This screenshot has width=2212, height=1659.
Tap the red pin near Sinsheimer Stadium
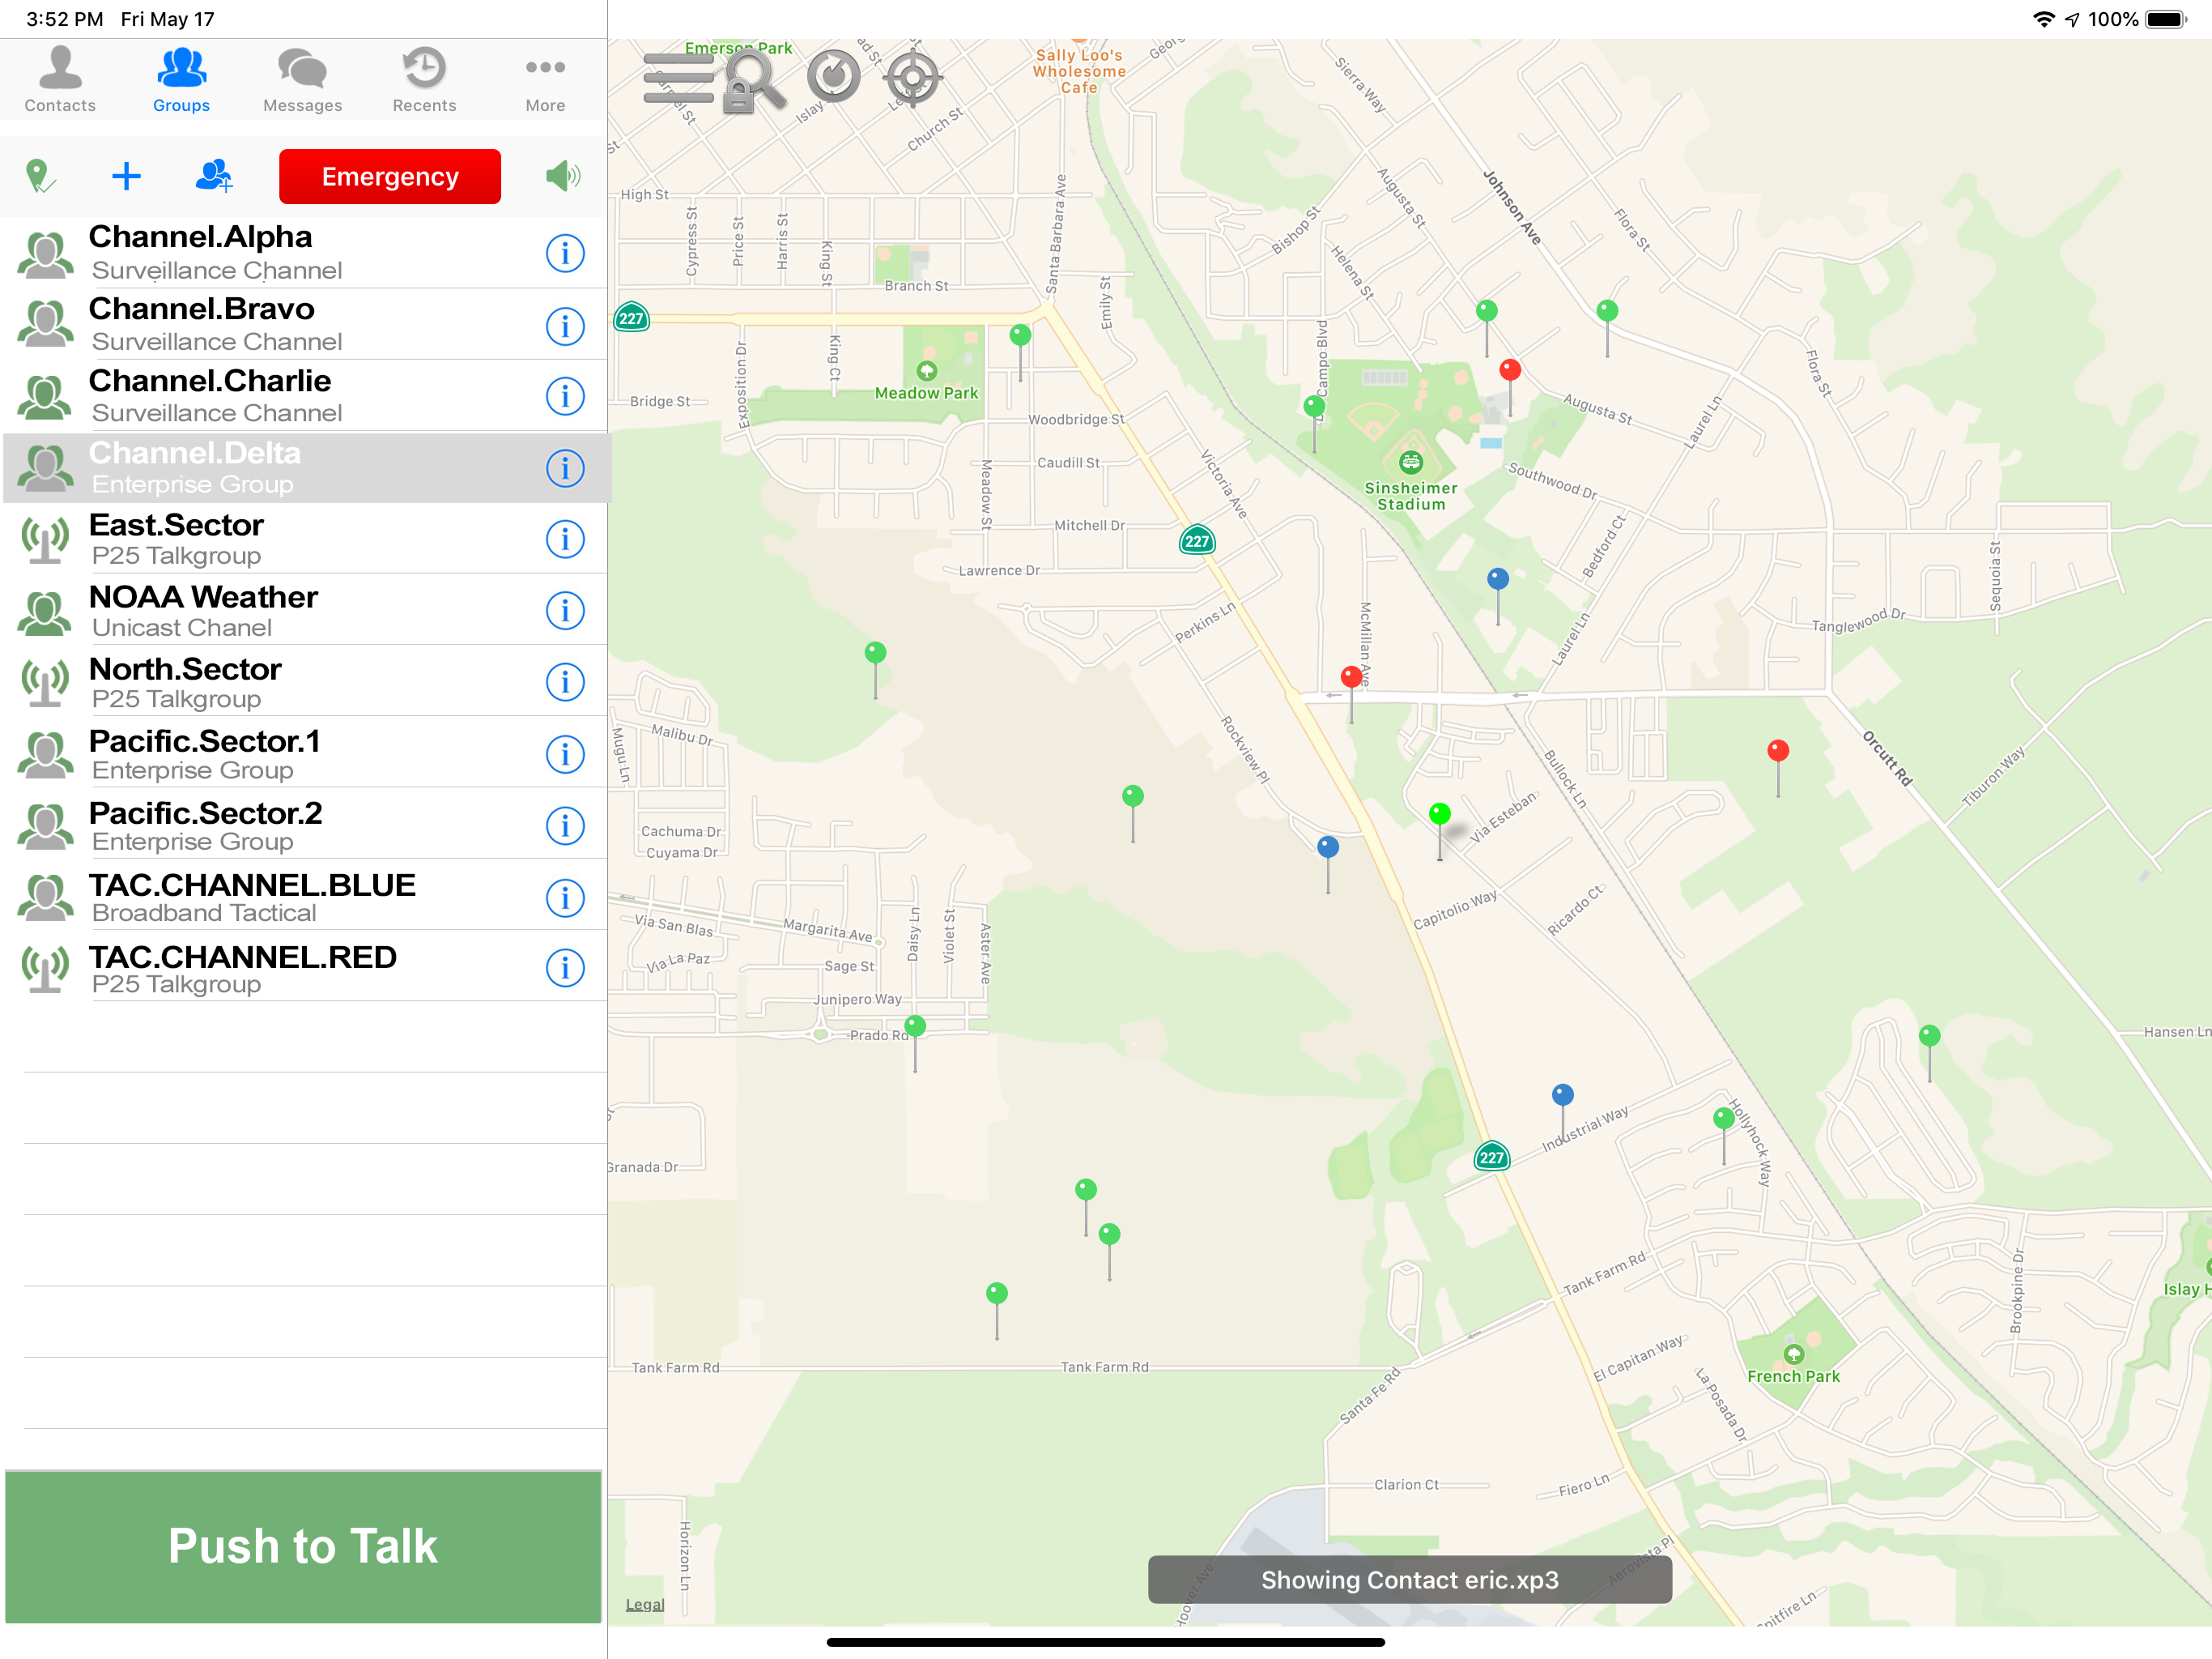1510,370
